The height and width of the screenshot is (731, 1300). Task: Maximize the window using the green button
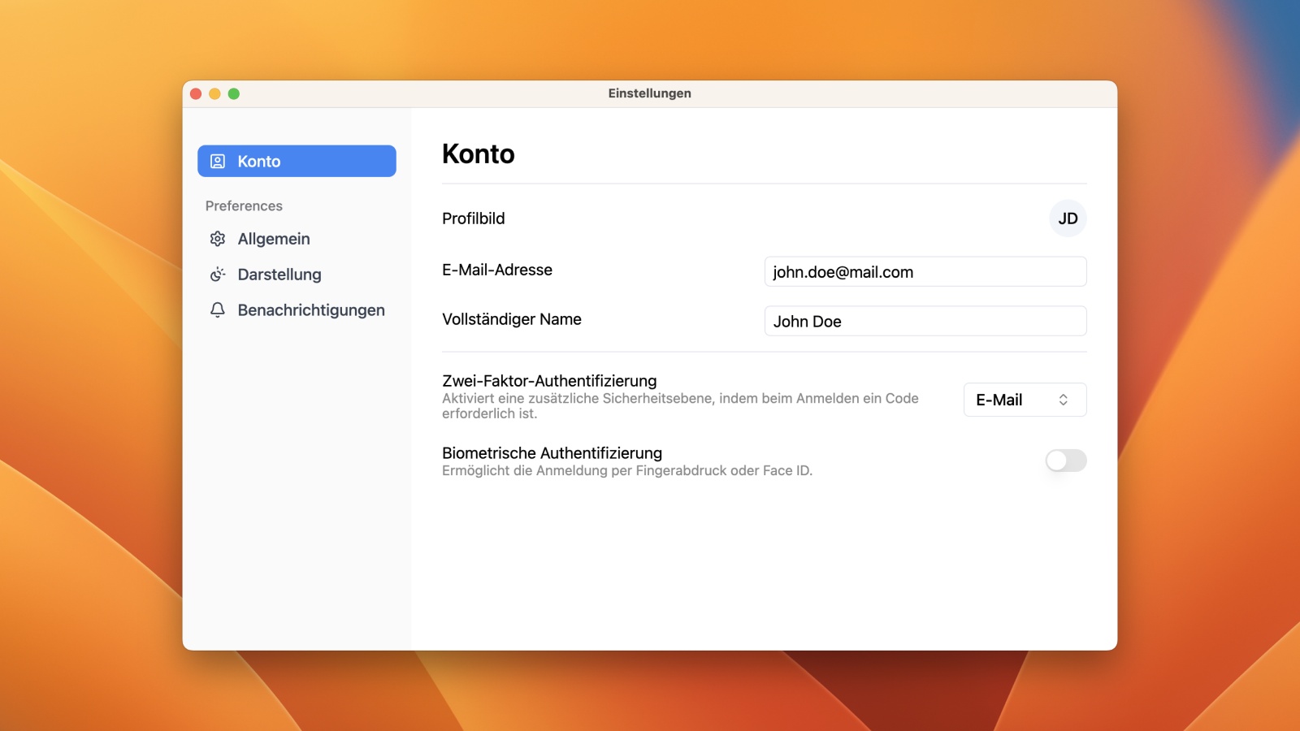pyautogui.click(x=234, y=93)
